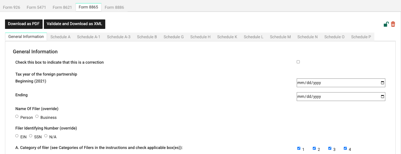Image resolution: width=401 pixels, height=154 pixels.
Task: Choose EIN as Filer Identifying Number
Action: click(17, 136)
